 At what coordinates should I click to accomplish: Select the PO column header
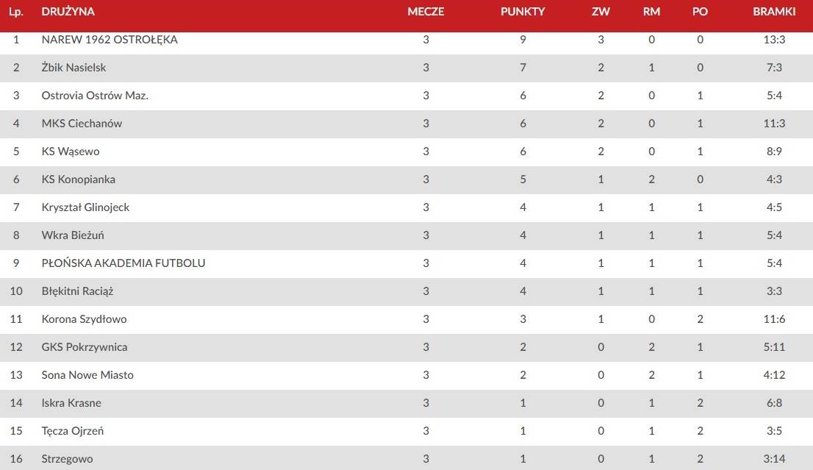[700, 12]
